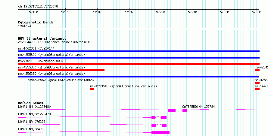Viewport: 268px width, 136px height.
Task: Click the 5720k ruler tick label
Action: click(x=161, y=12)
